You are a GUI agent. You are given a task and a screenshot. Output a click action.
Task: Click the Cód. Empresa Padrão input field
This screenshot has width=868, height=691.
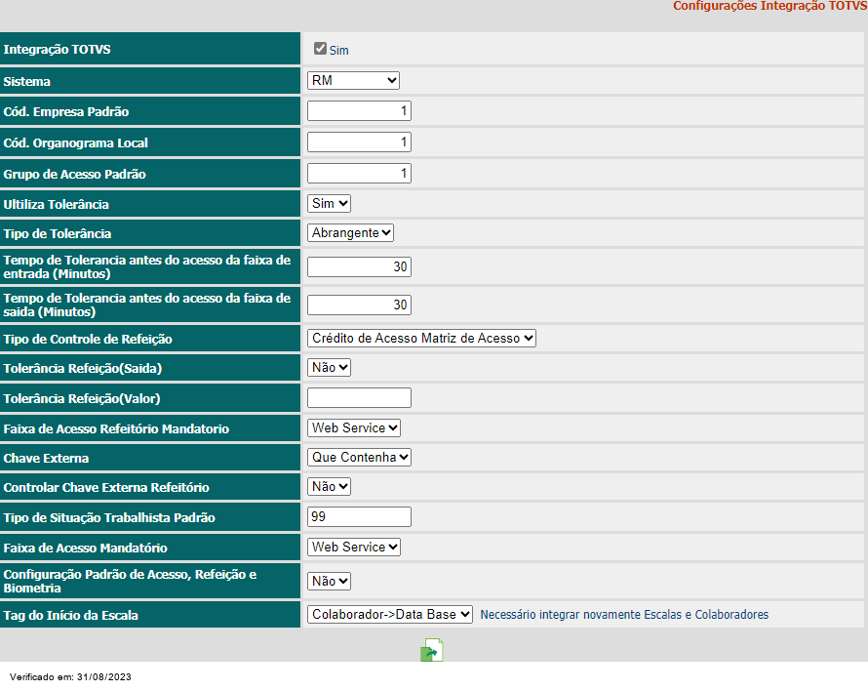[359, 111]
